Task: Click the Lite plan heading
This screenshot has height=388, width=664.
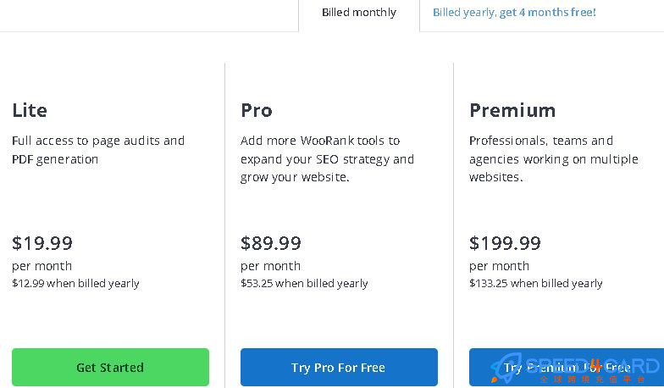Action: coord(30,110)
